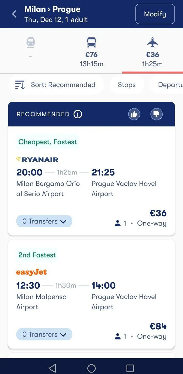Tap the back arrow icon
183x374 pixels.
tap(14, 14)
